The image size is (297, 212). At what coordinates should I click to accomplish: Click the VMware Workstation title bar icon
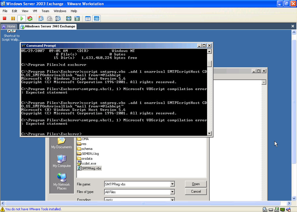point(3,4)
